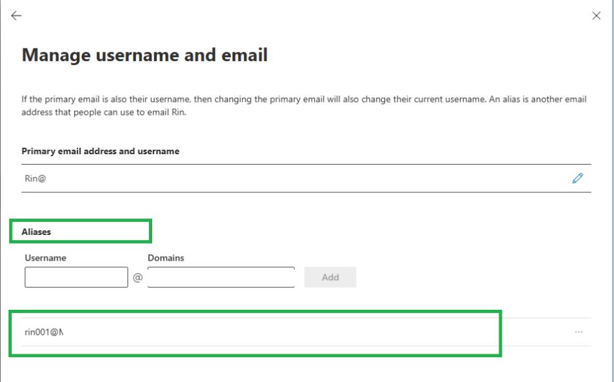614x382 pixels.
Task: Click the Add alias button
Action: [x=330, y=277]
